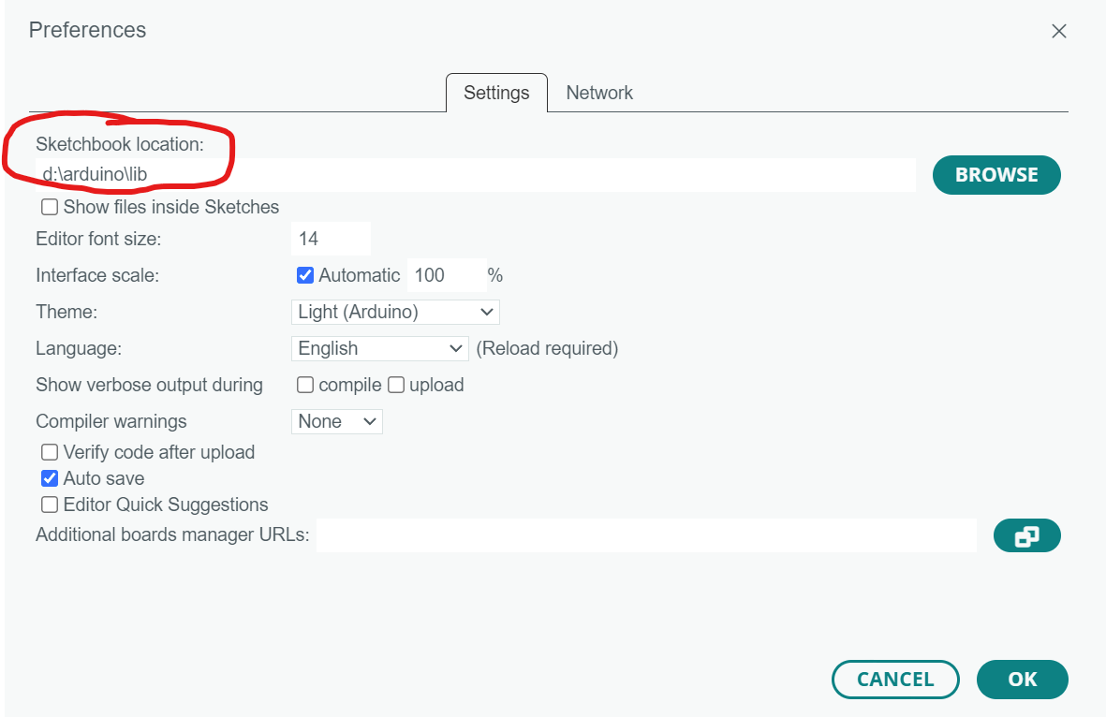Image resolution: width=1106 pixels, height=717 pixels.
Task: Click the Sketchbook location label
Action: pyautogui.click(x=120, y=144)
